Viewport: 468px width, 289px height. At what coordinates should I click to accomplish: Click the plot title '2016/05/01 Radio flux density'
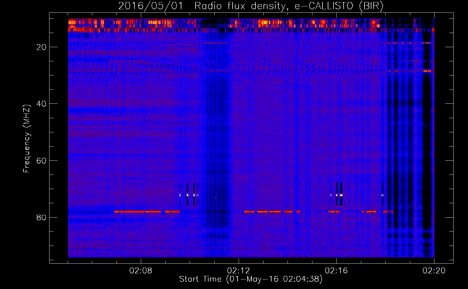(251, 6)
